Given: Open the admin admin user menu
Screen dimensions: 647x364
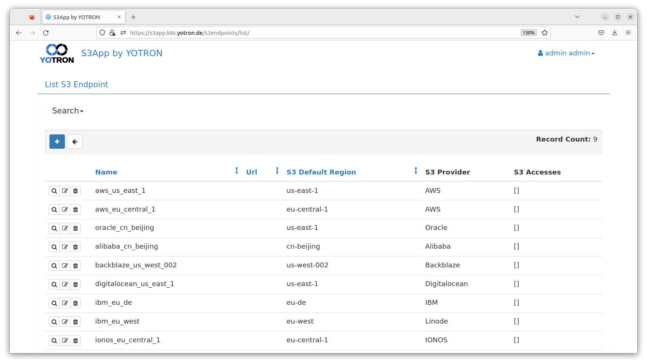Looking at the screenshot, I should point(566,53).
